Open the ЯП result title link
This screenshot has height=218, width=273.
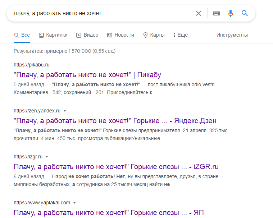[x=109, y=213]
